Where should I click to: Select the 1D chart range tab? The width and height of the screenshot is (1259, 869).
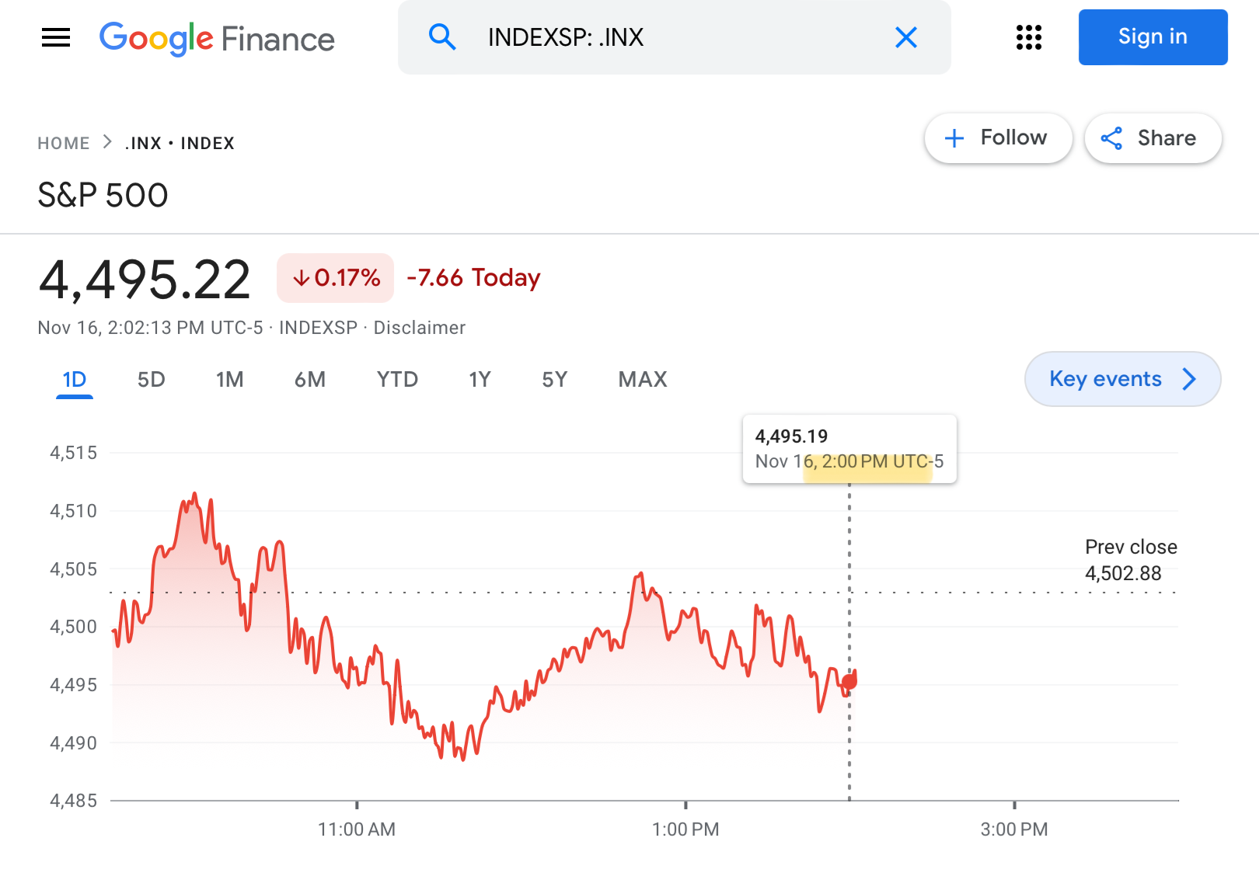coord(75,380)
